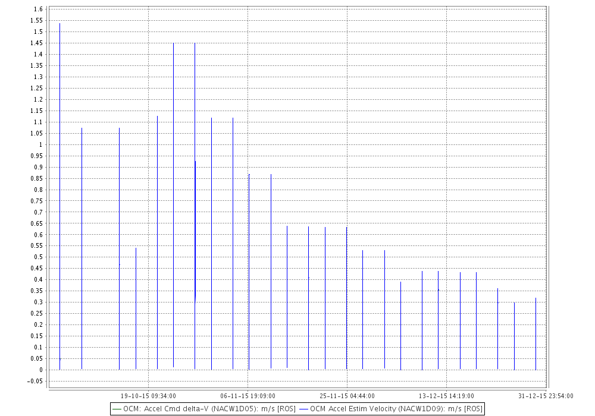Click the y-axis label -0.05
This screenshot has width=595, height=416.
tap(35, 381)
